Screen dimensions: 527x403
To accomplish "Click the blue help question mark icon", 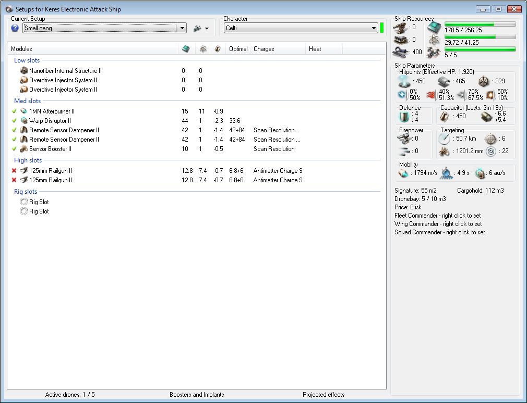I will coord(15,28).
